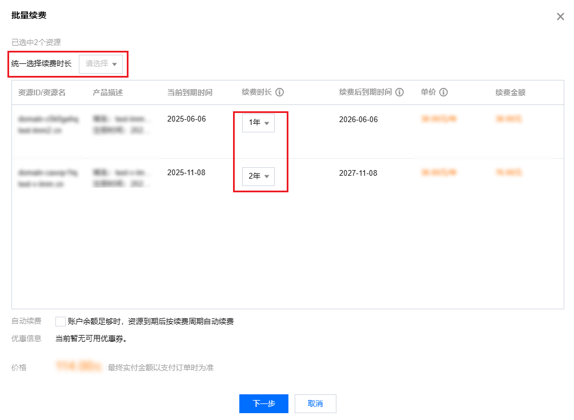Click the 当前到期时间 column header
574x420 pixels.
point(190,92)
